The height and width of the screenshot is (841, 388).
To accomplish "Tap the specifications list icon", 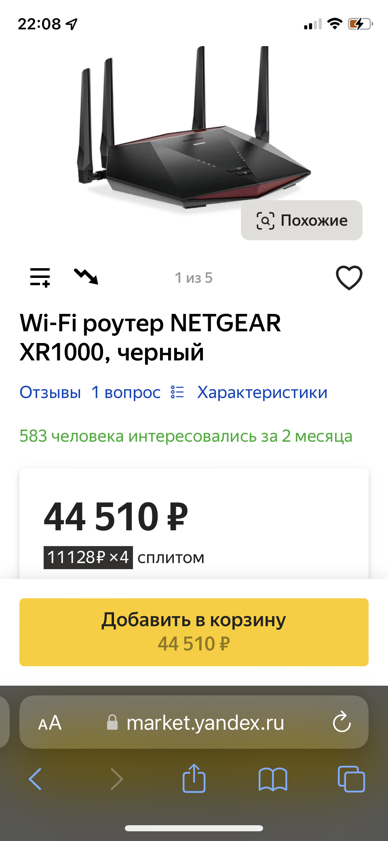I will coord(177,392).
